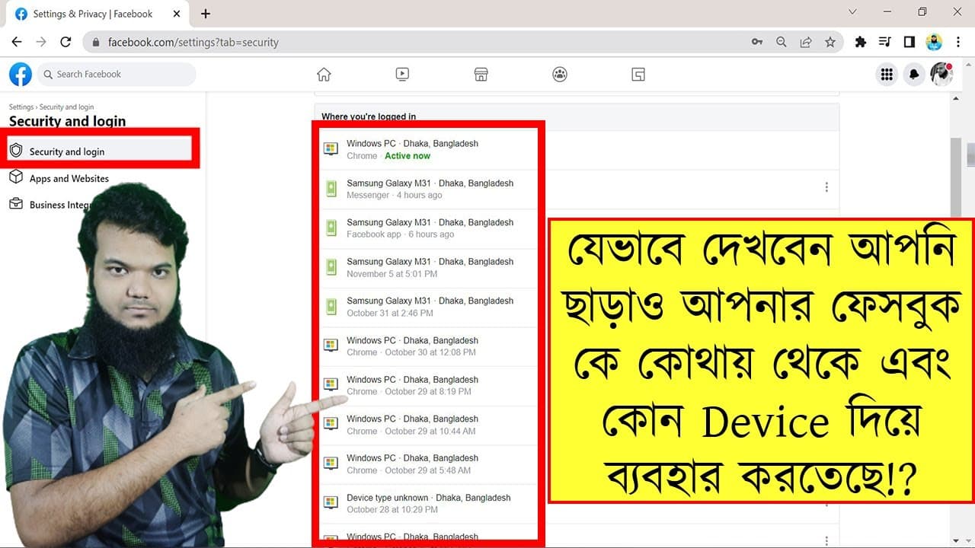Select Samsung Galaxy M31 Messenger session
975x548 pixels.
tap(427, 190)
